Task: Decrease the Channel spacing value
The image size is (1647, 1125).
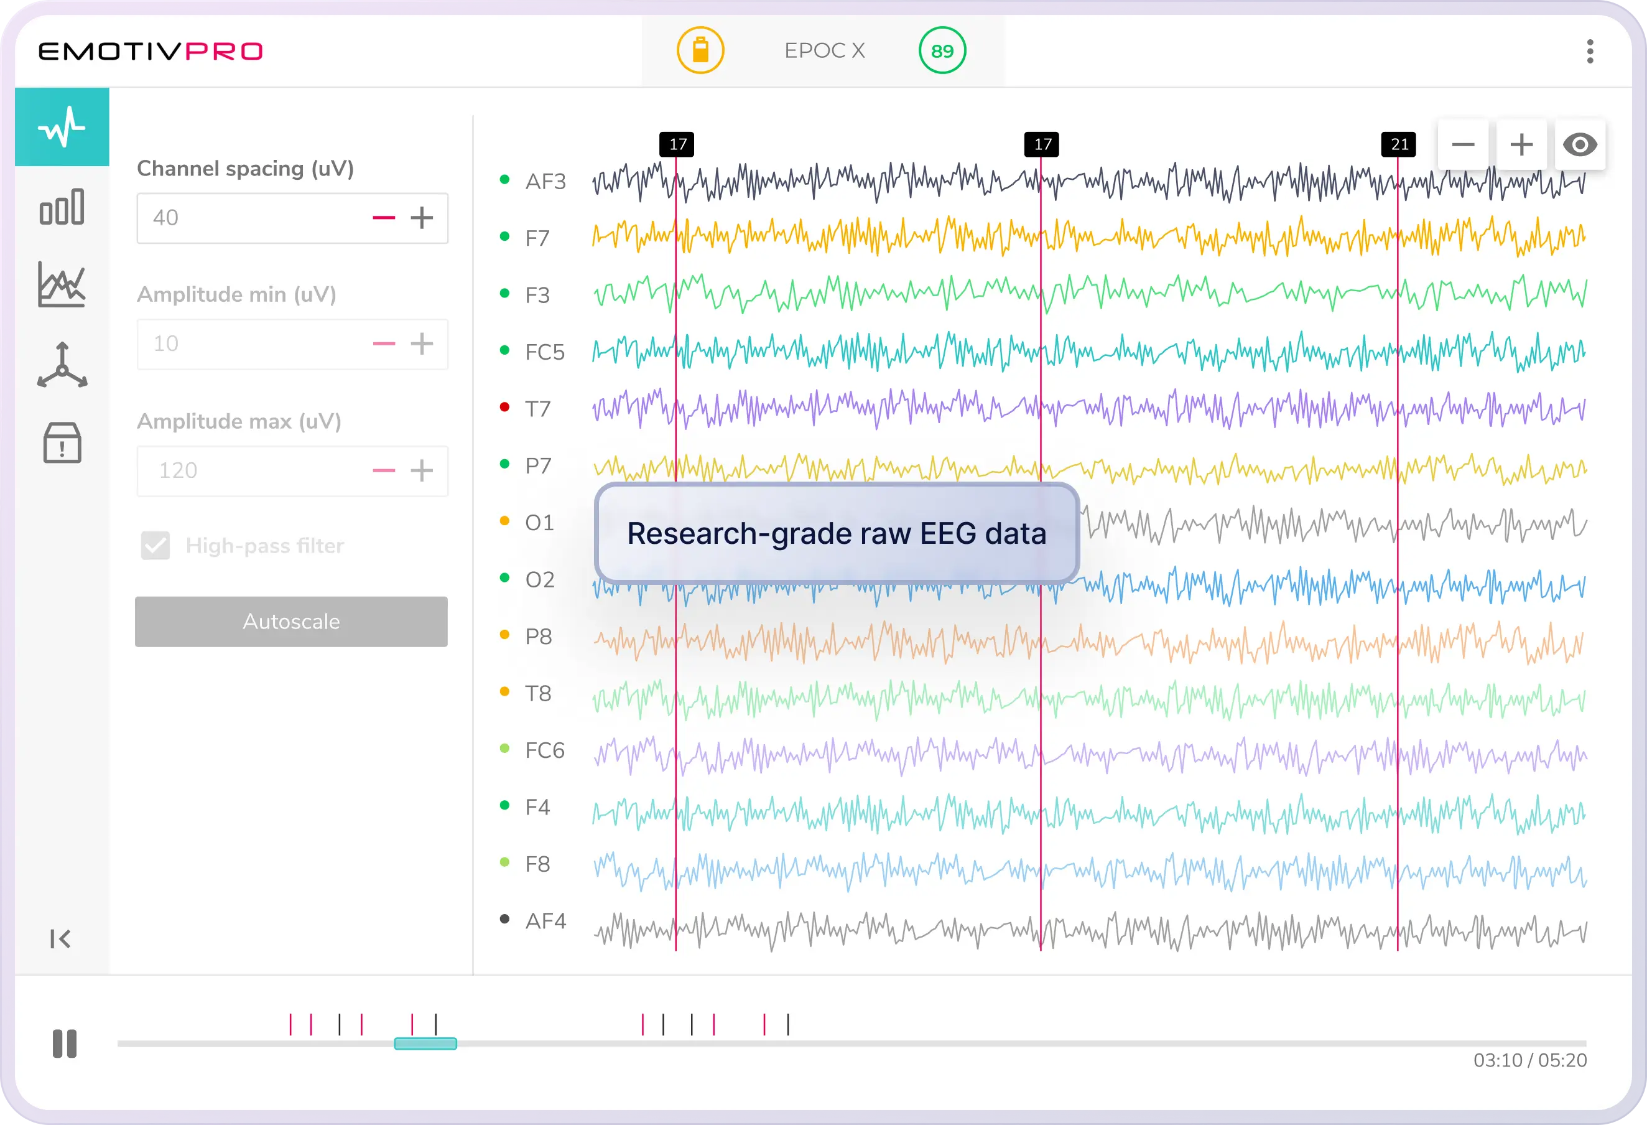Action: [383, 218]
